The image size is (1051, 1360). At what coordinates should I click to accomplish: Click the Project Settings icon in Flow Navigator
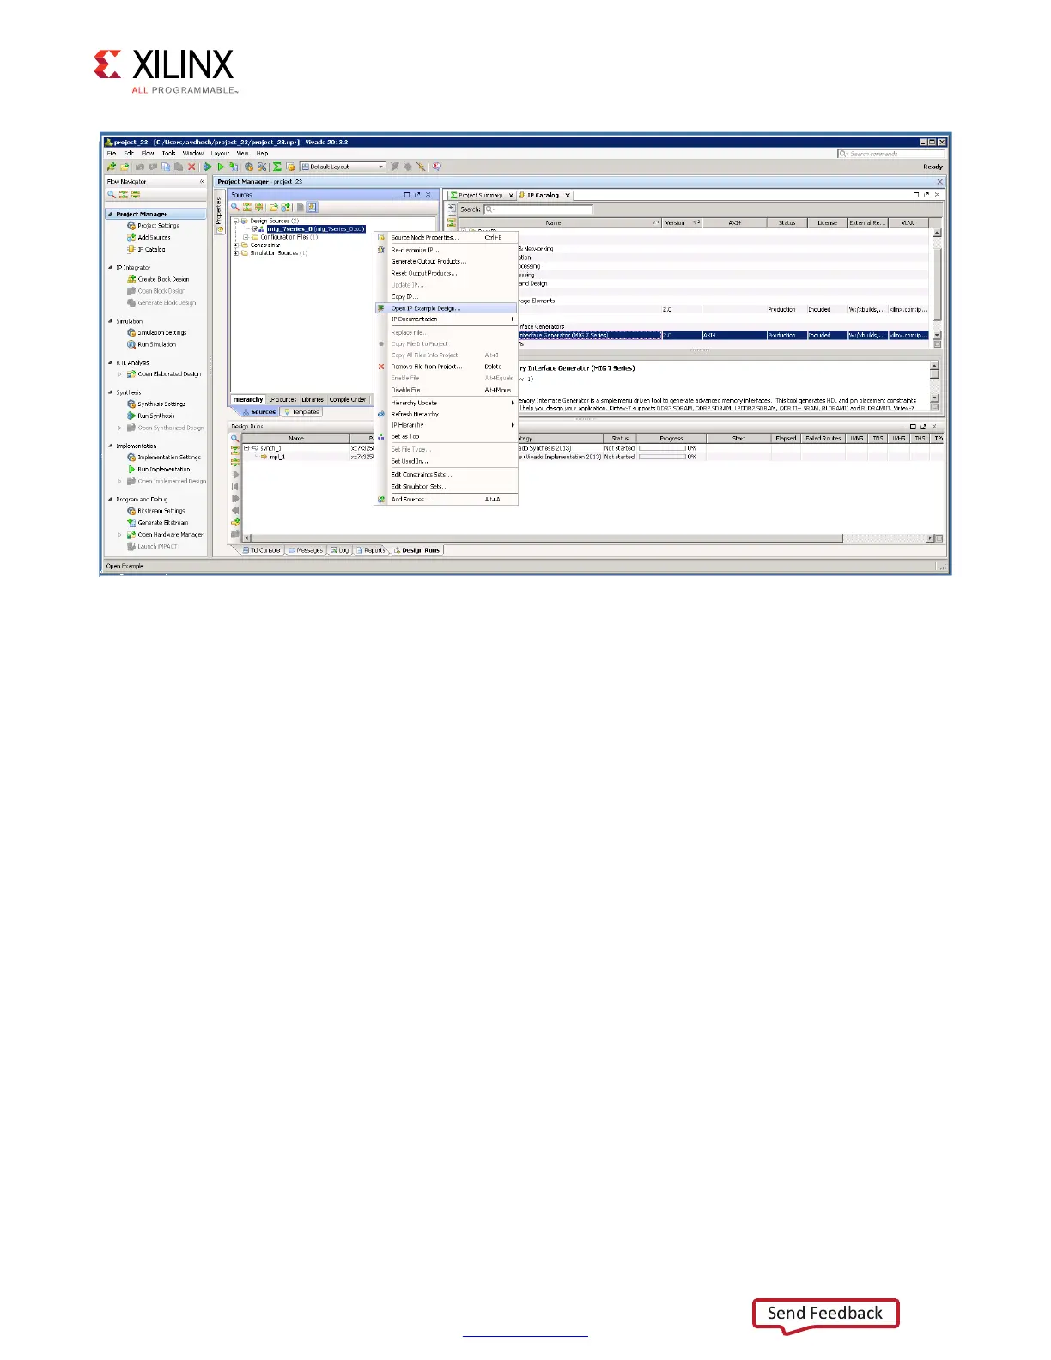[x=131, y=226]
